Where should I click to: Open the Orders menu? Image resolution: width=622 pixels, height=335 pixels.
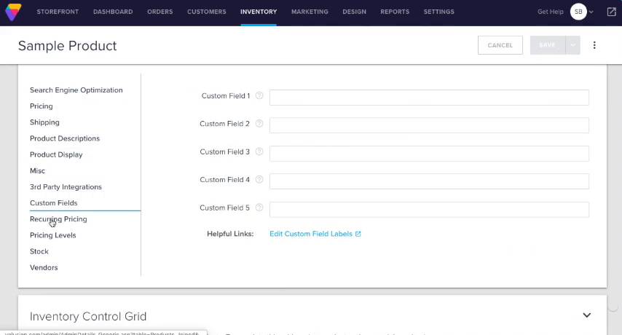tap(160, 12)
